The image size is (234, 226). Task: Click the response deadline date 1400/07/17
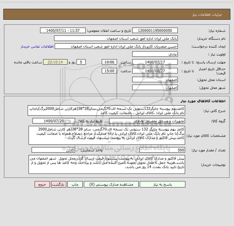[155, 62]
